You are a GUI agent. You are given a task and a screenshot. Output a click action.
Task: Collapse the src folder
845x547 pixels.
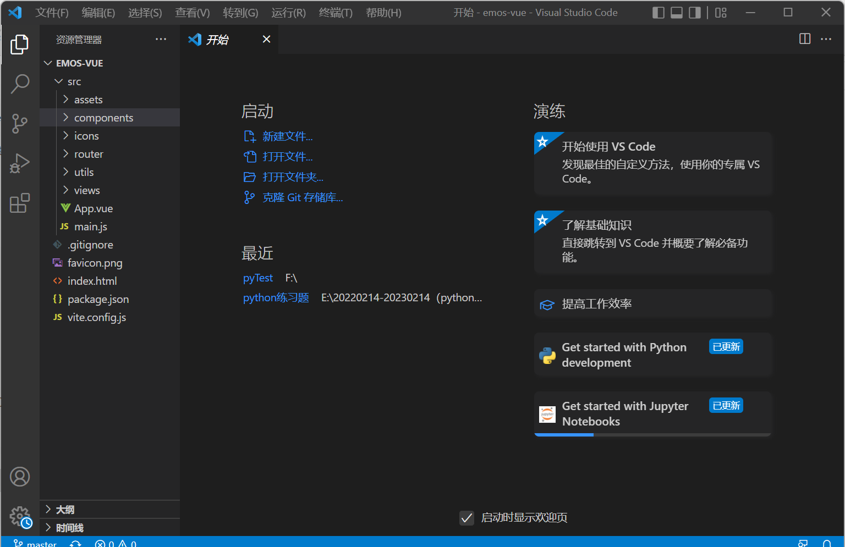click(x=110, y=81)
